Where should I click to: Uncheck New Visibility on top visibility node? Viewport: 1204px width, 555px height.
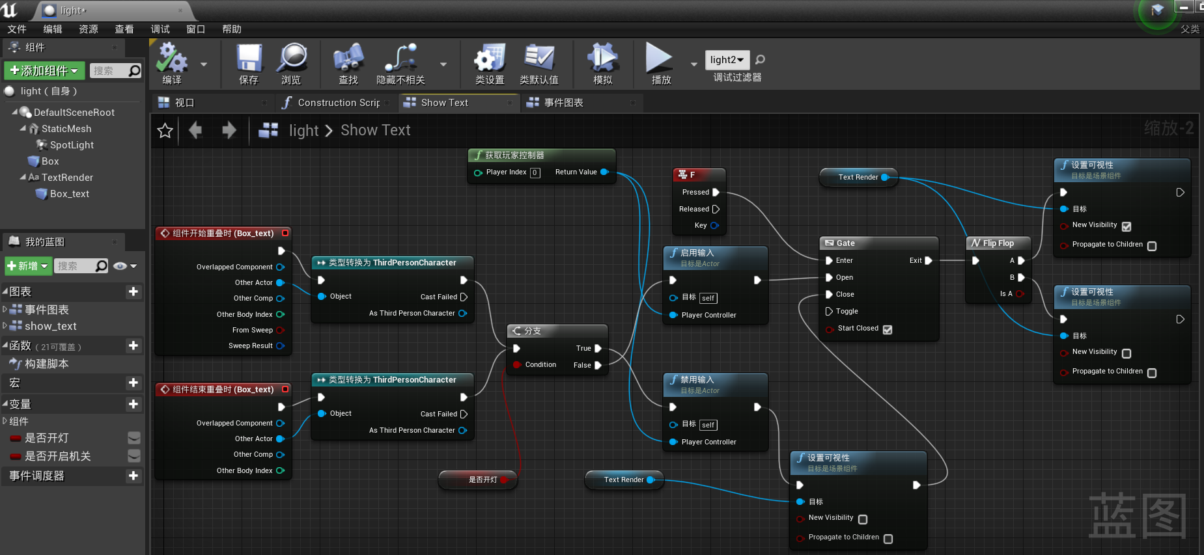pyautogui.click(x=1127, y=226)
